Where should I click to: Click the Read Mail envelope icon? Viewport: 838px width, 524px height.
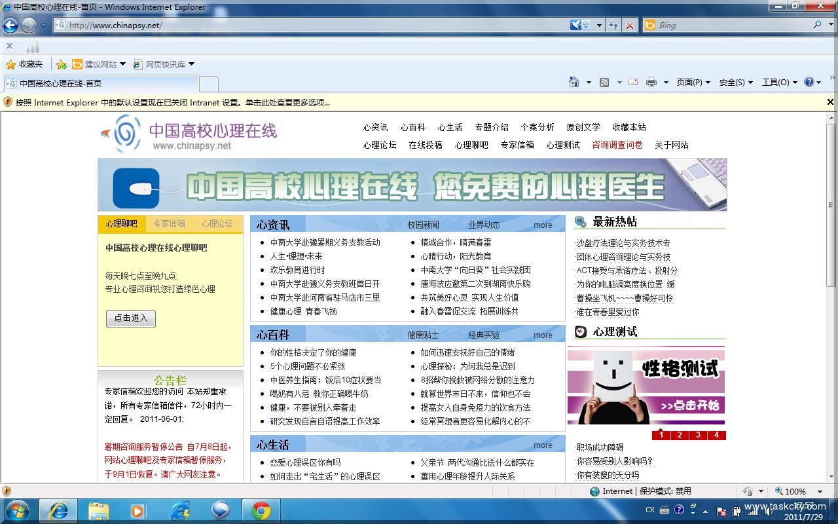[x=633, y=82]
